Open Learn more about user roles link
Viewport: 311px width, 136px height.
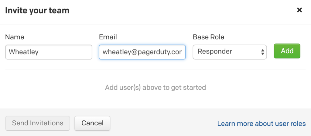[261, 124]
